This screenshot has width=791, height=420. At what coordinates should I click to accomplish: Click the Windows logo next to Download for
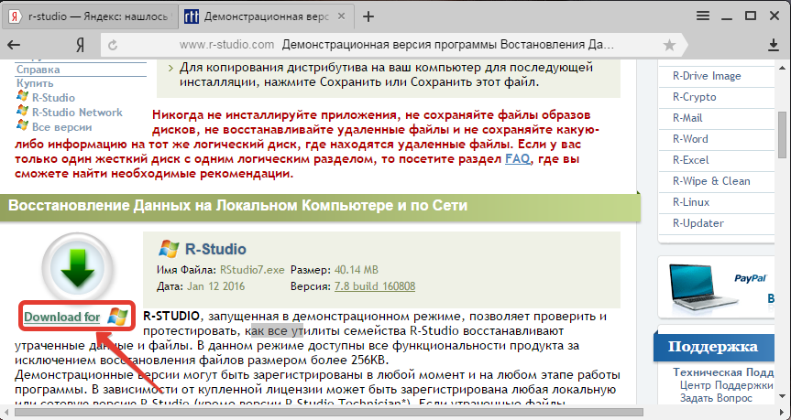[117, 317]
